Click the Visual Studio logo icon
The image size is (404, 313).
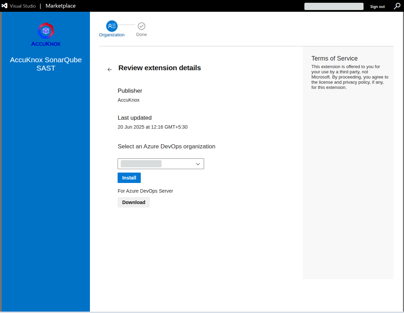tap(4, 6)
